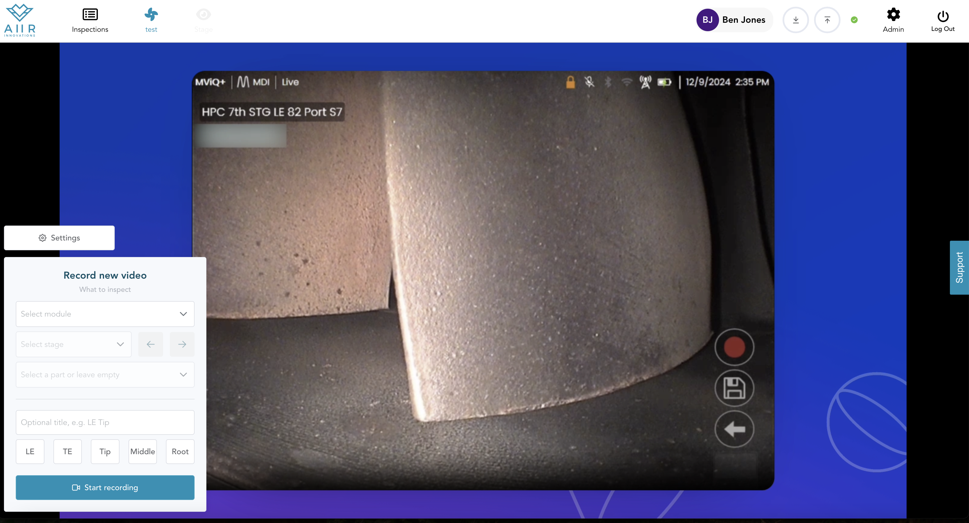The height and width of the screenshot is (523, 969).
Task: Go to next stage with right arrow
Action: [x=182, y=344]
